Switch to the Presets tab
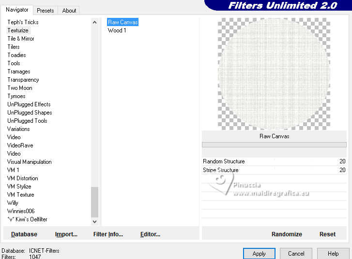This screenshot has width=352, height=259. pos(46,11)
